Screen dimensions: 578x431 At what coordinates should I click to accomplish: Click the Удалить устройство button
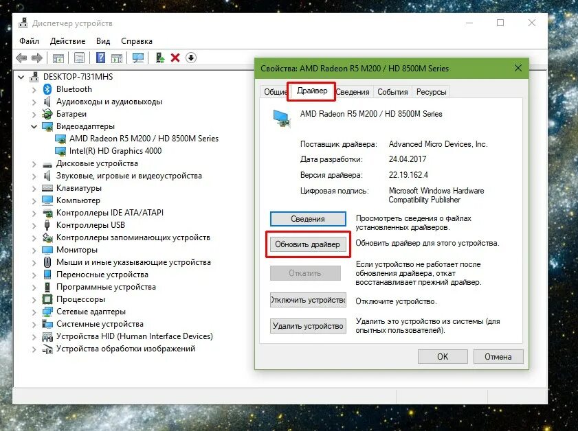pyautogui.click(x=308, y=326)
